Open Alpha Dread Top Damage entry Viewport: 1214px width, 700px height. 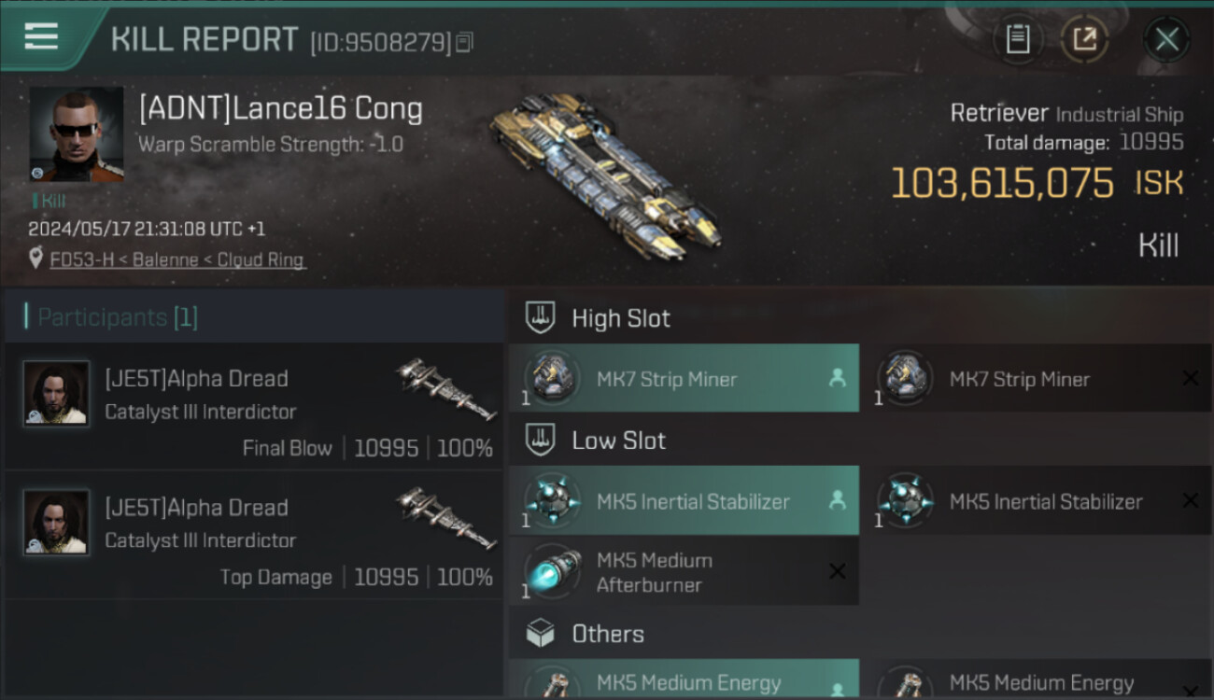(x=254, y=535)
